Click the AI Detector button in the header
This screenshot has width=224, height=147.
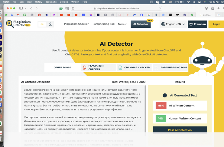tap(141, 24)
